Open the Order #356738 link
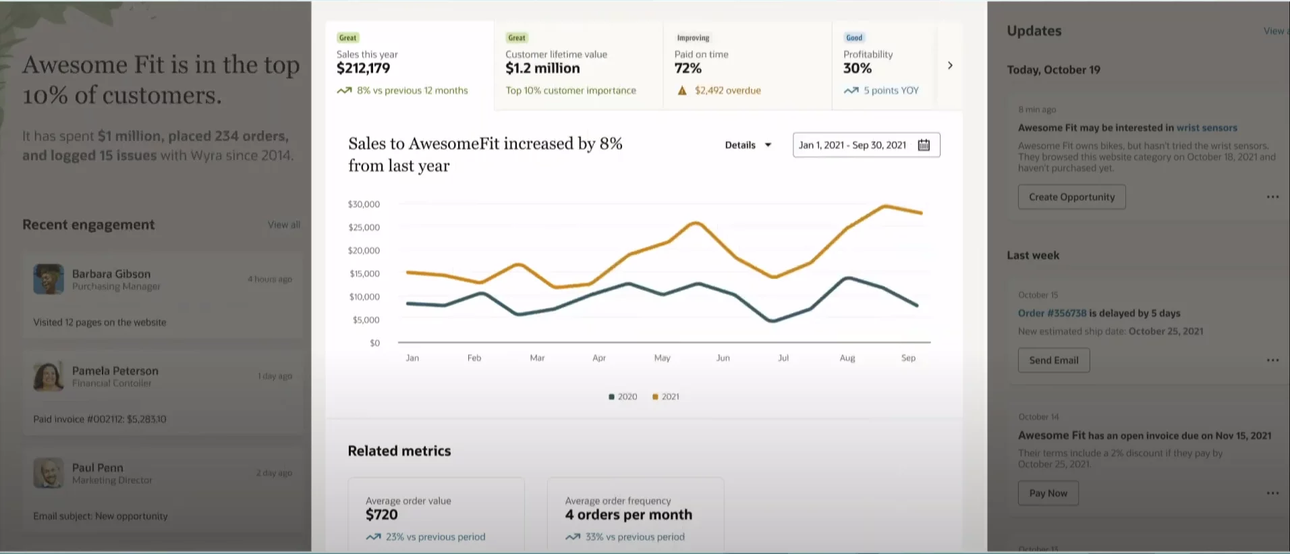Viewport: 1290px width, 554px height. 1052,313
